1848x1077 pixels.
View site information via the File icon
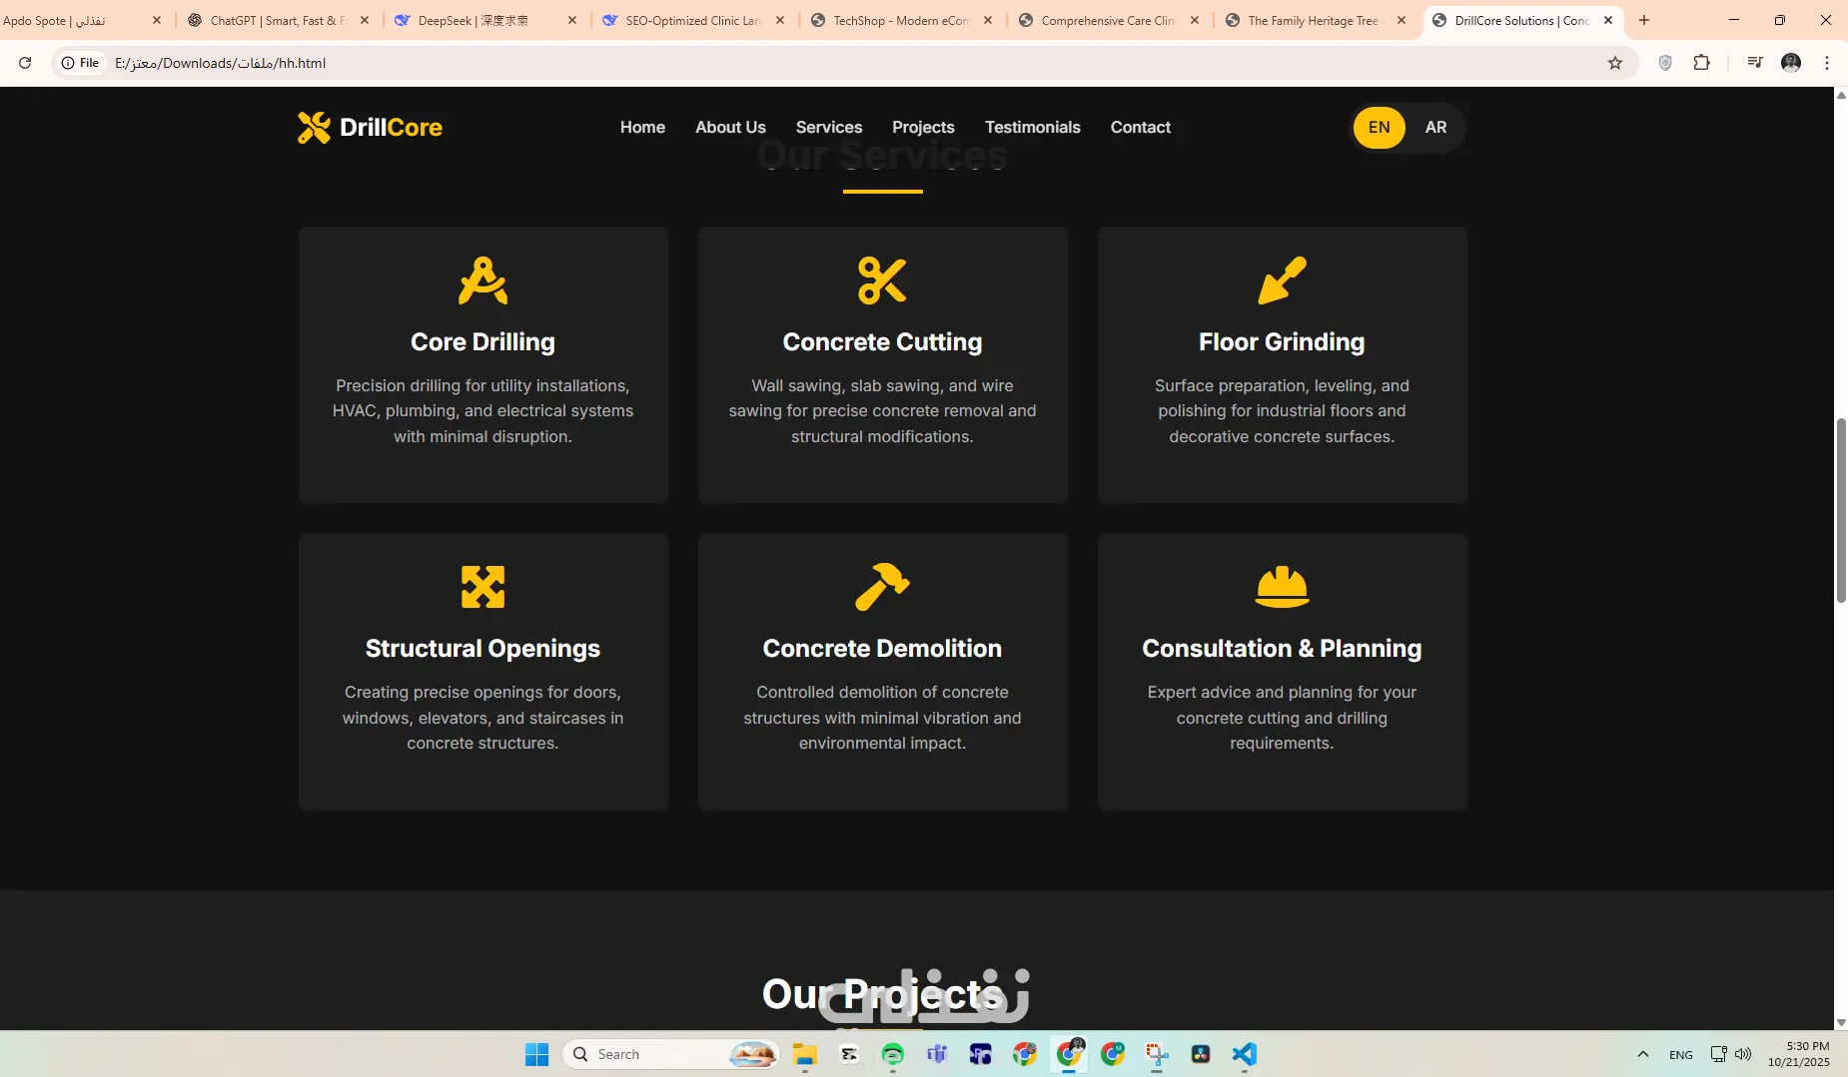(x=80, y=63)
